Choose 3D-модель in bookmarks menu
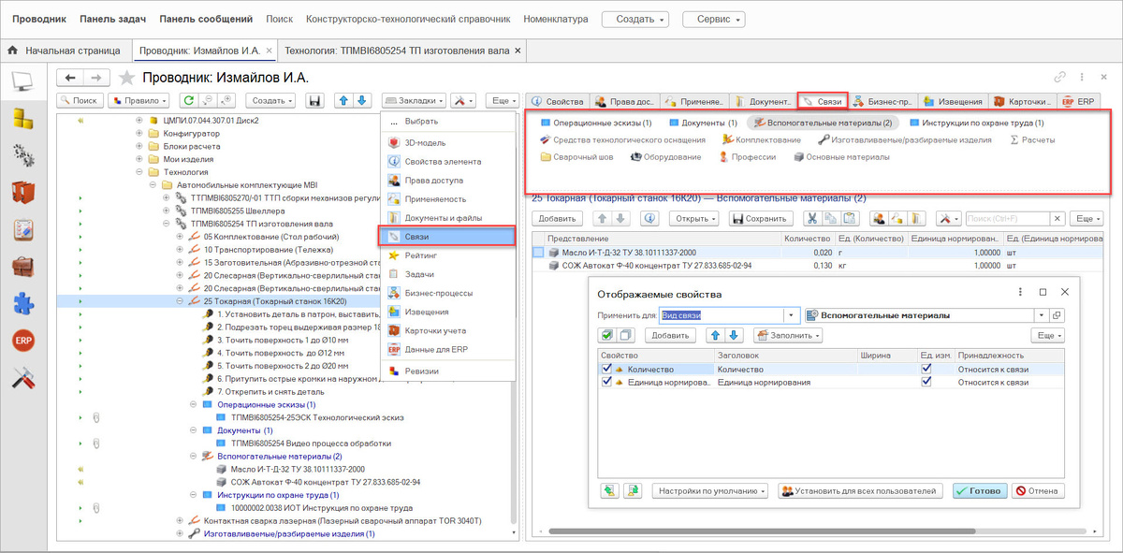This screenshot has width=1123, height=553. coord(447,142)
